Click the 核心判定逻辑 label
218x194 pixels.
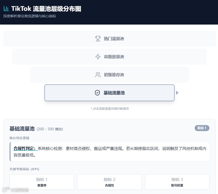pyautogui.click(x=19, y=138)
